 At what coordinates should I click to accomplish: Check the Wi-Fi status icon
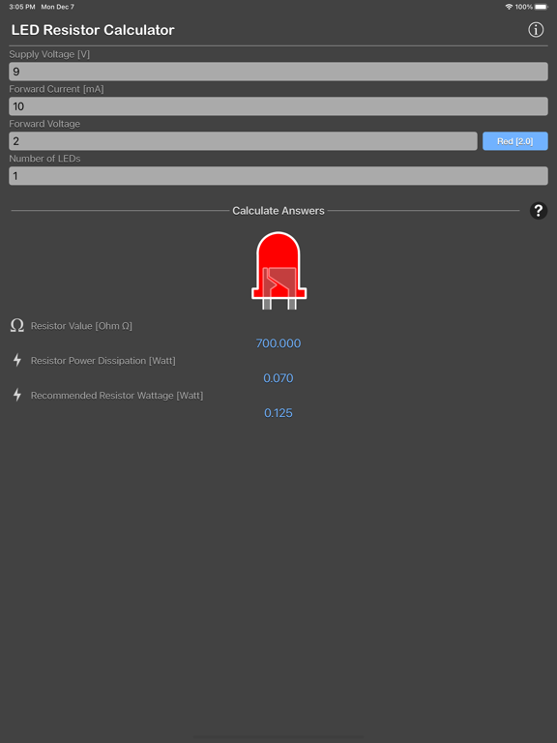pos(509,7)
